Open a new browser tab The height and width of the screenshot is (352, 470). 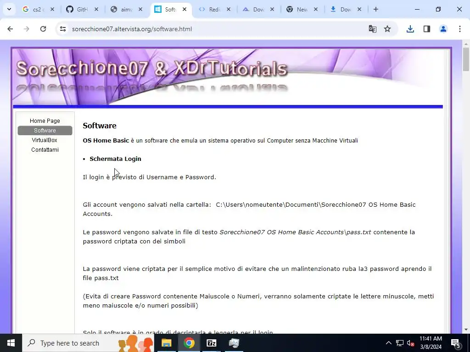click(375, 9)
